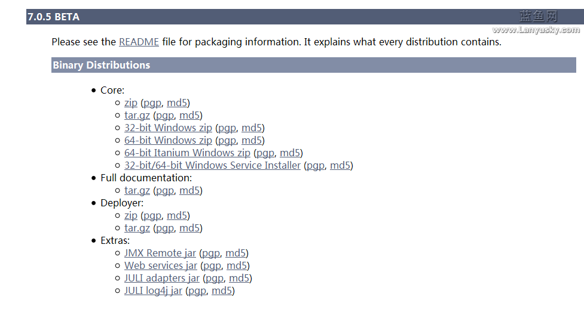Download the Core zip distribution

(131, 103)
